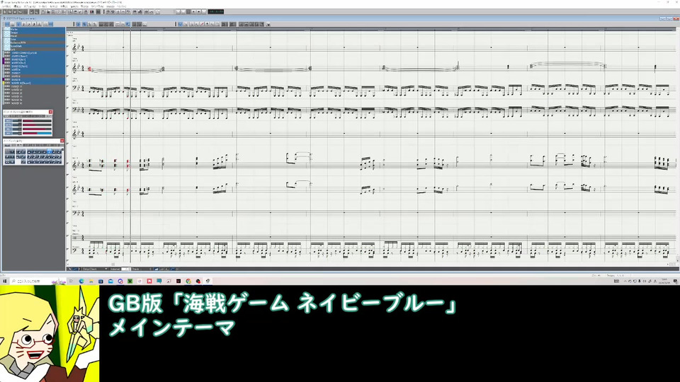The height and width of the screenshot is (382, 680).
Task: Open the ファイル menu in the menu bar
Action: pos(6,7)
